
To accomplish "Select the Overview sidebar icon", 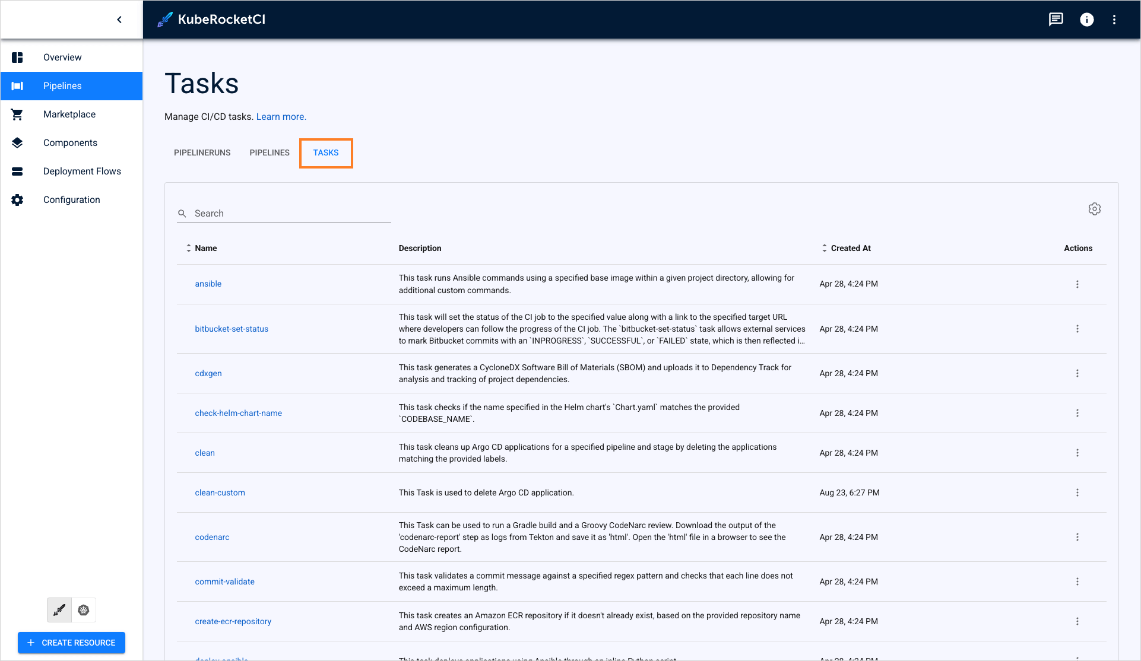I will 17,57.
